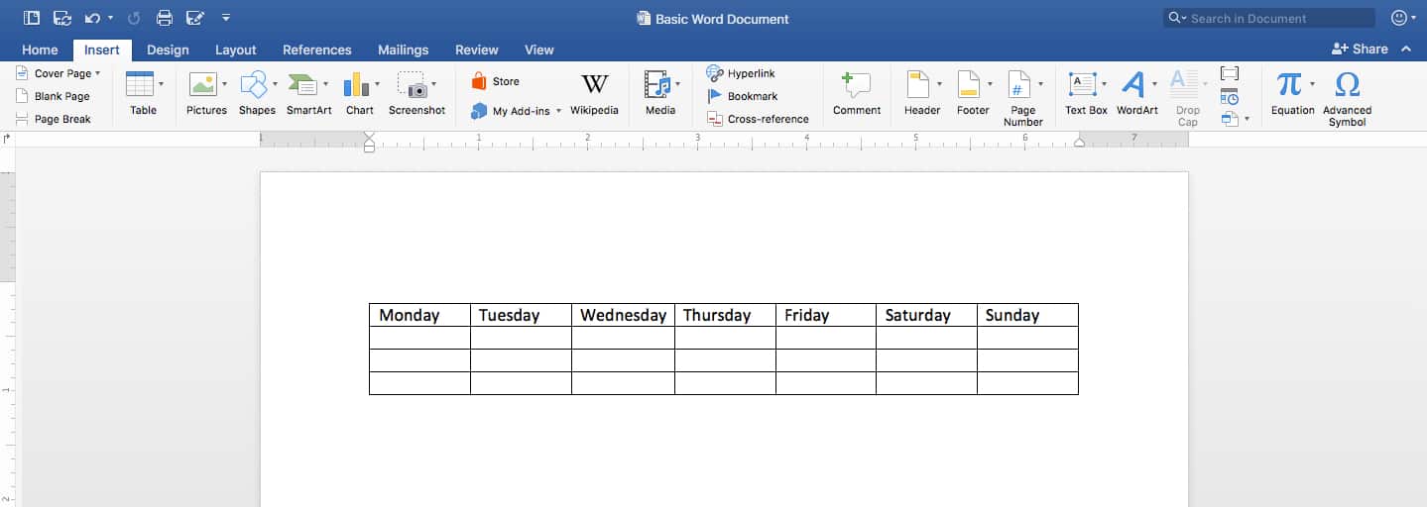Open the Cover Page dropdown
The image size is (1427, 507).
coord(97,73)
